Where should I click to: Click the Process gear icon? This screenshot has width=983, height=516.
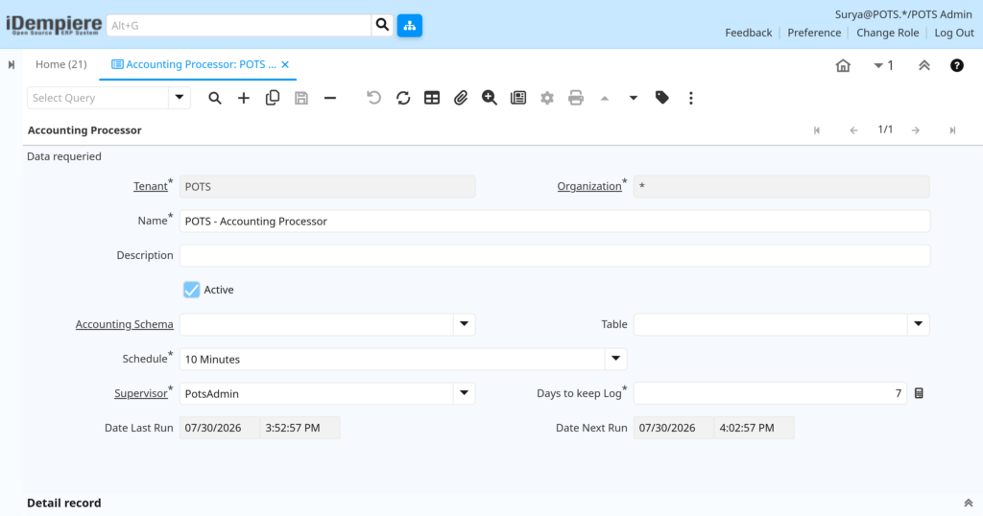pyautogui.click(x=547, y=98)
